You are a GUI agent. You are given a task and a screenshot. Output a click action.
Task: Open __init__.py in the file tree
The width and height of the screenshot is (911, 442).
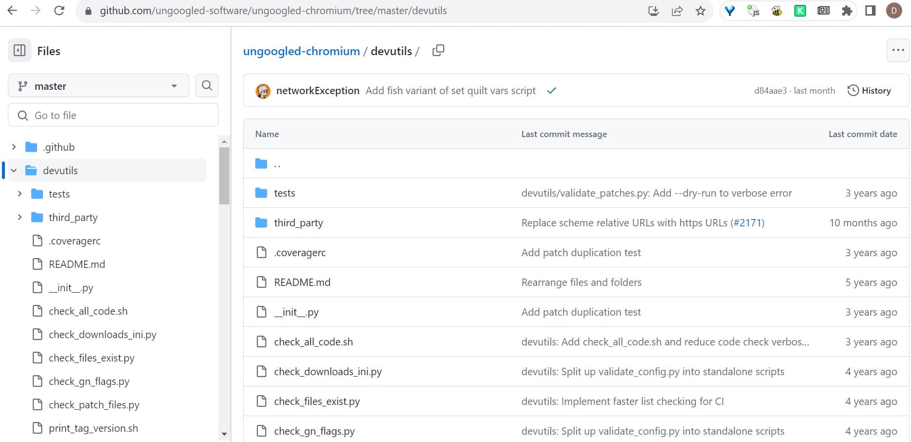coord(71,287)
